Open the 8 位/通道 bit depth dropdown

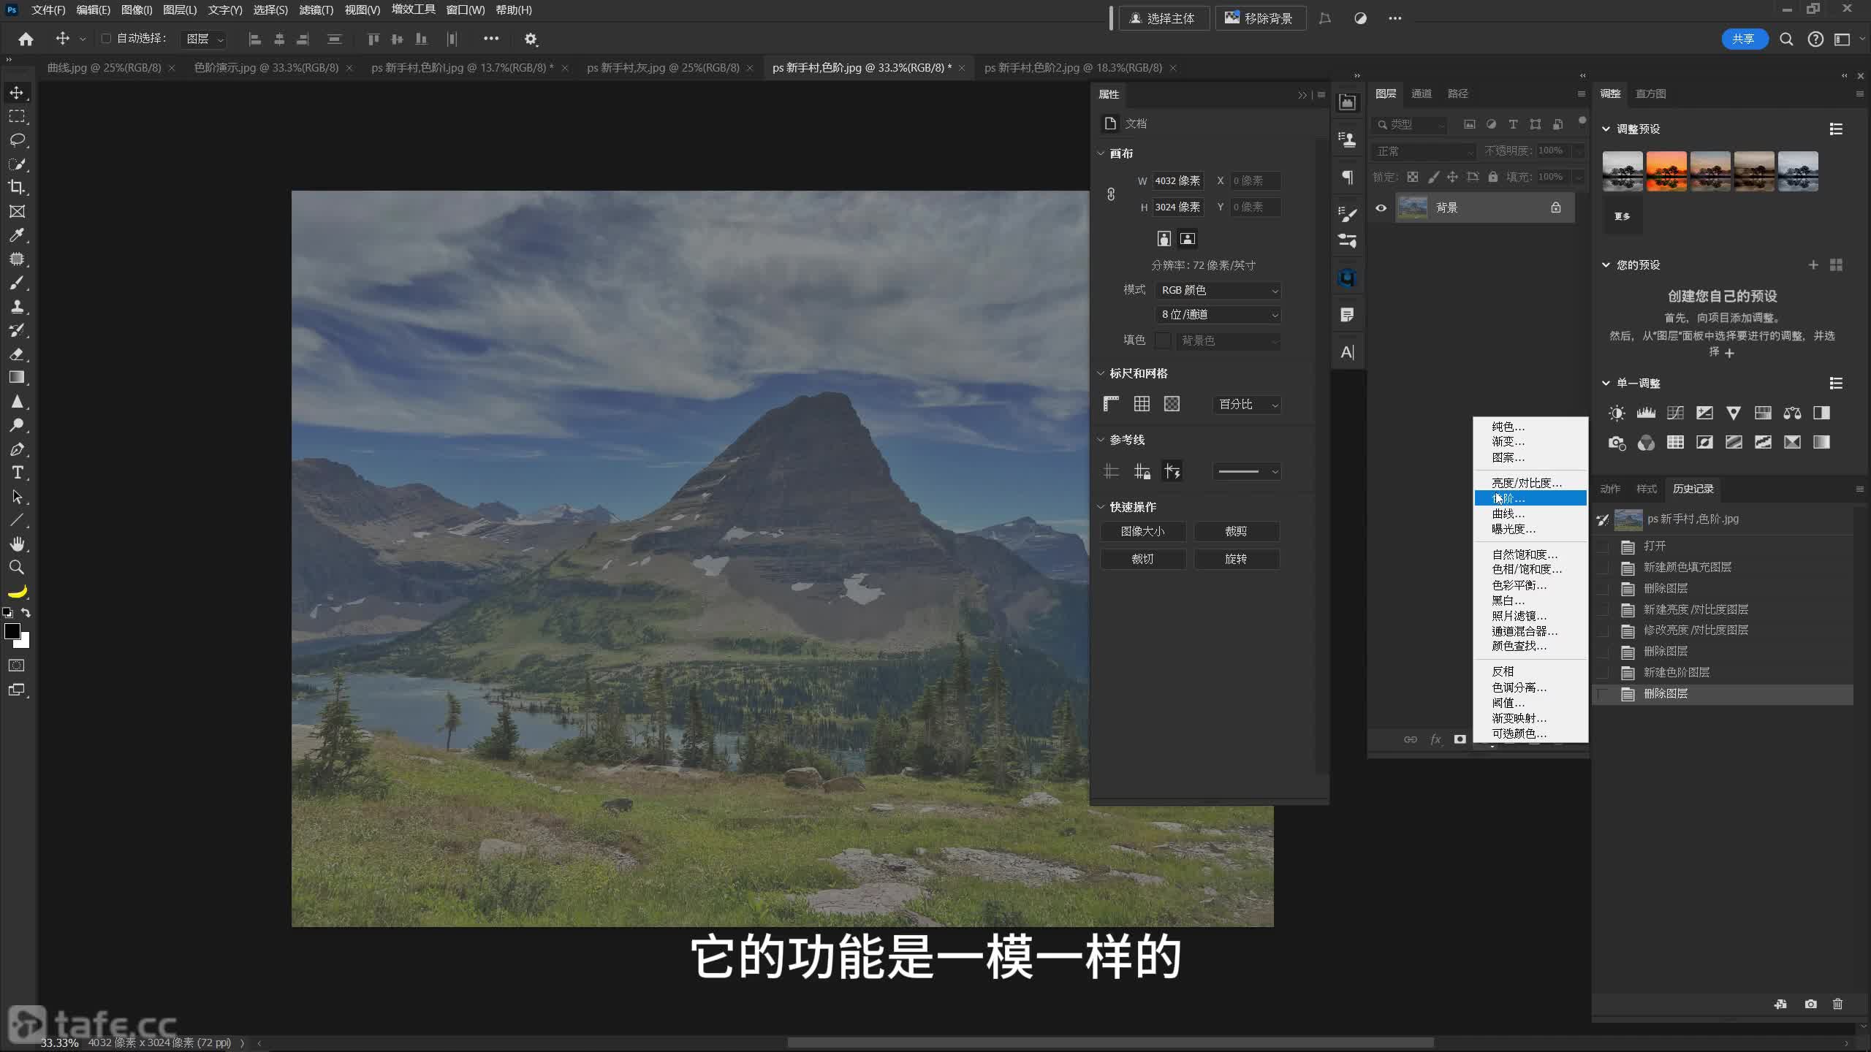(1218, 314)
